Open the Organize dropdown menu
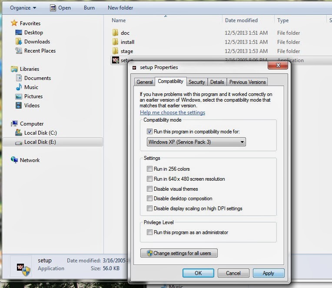332x288 pixels. click(x=23, y=8)
